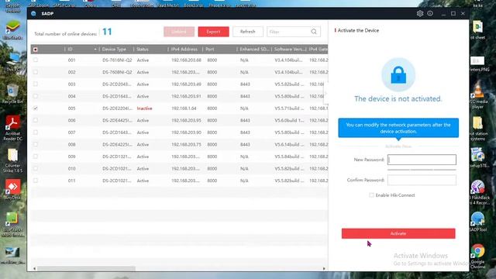
Task: Open This PC desktop icon
Action: (x=12, y=62)
